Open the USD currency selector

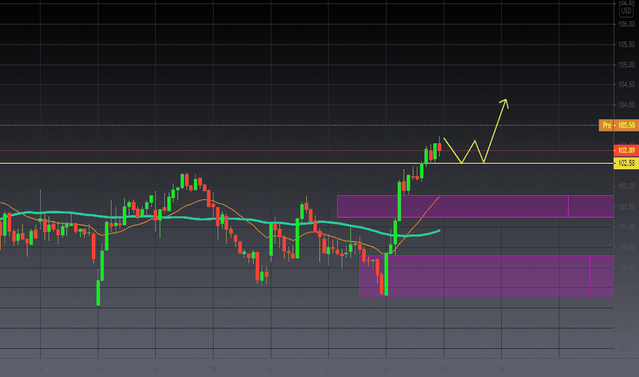tap(626, 11)
